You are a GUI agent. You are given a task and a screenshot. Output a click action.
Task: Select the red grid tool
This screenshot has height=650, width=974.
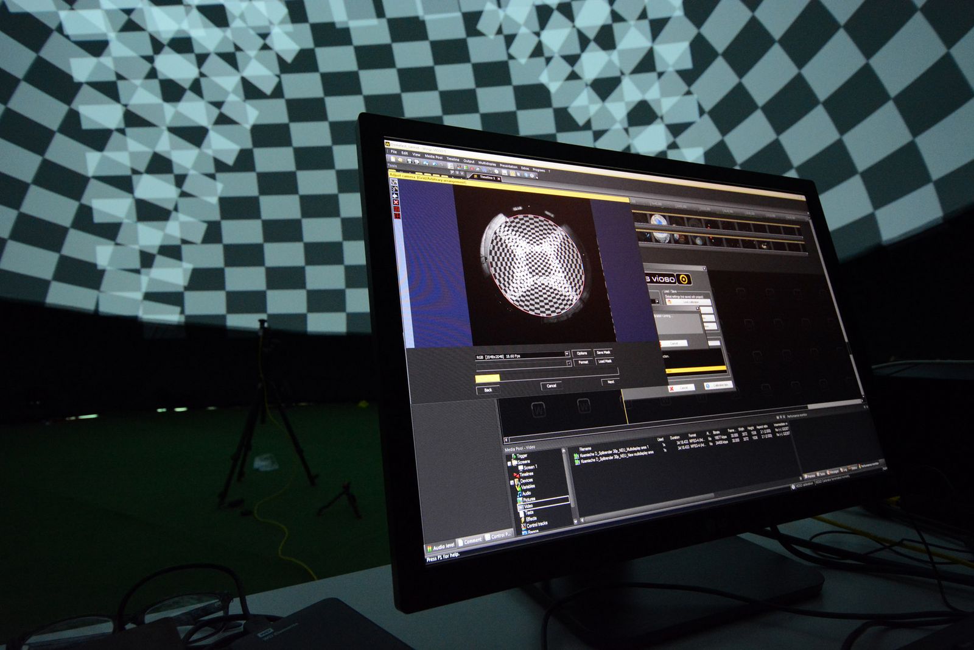click(396, 209)
